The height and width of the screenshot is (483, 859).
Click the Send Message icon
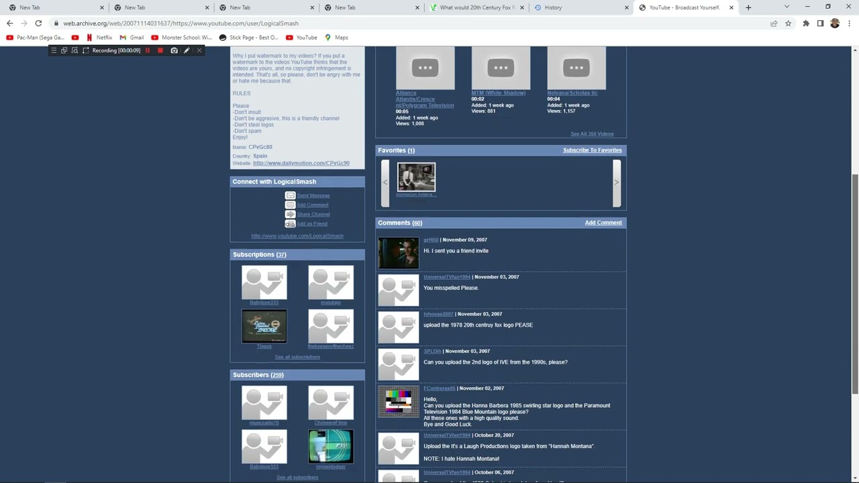[x=290, y=195]
